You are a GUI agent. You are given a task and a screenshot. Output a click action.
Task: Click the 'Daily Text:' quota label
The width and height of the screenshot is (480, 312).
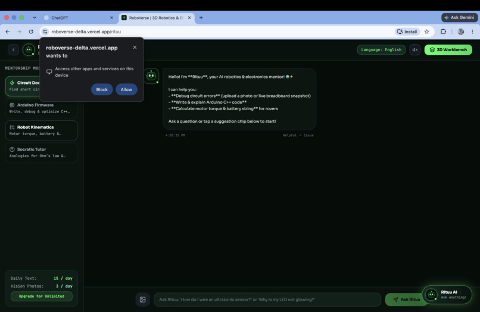(24, 278)
